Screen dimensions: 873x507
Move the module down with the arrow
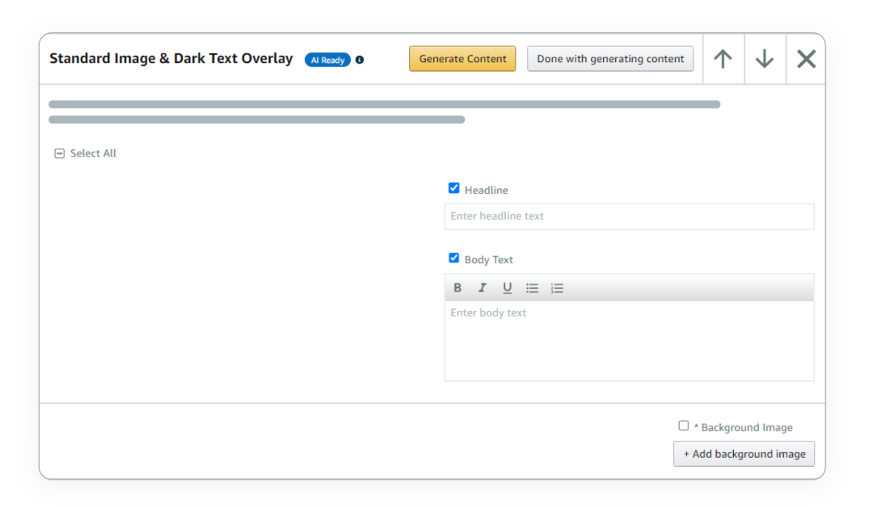click(765, 59)
